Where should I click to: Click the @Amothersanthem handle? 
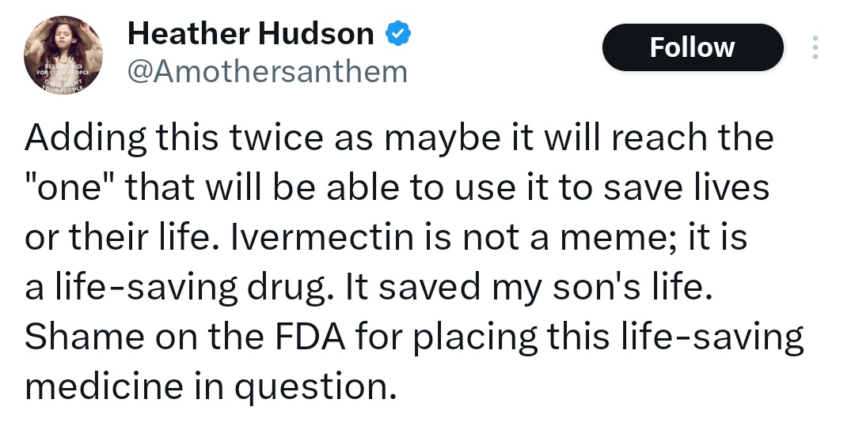(x=268, y=72)
